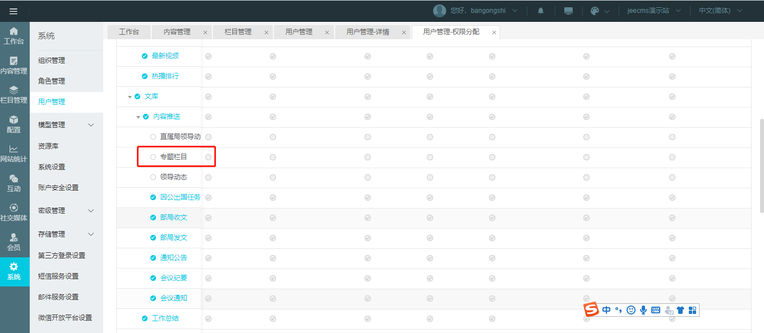Open the 配置 sidebar section
764x333 pixels.
(x=14, y=124)
